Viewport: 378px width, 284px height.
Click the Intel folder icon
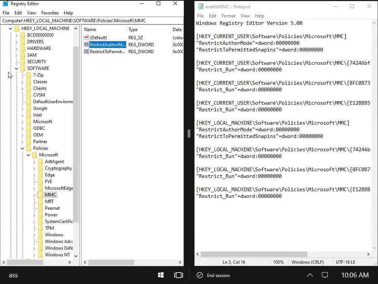point(29,115)
